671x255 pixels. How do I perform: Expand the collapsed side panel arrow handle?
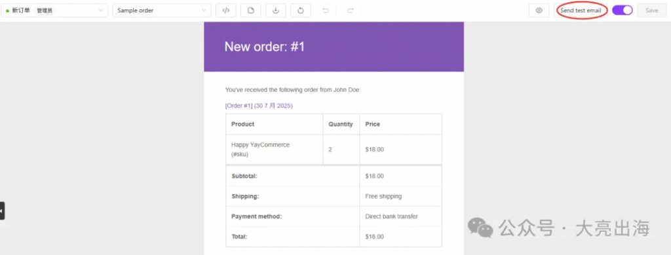2,211
